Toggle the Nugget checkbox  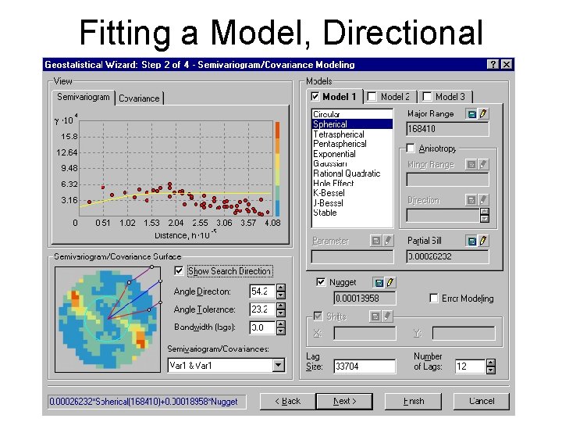click(x=321, y=282)
